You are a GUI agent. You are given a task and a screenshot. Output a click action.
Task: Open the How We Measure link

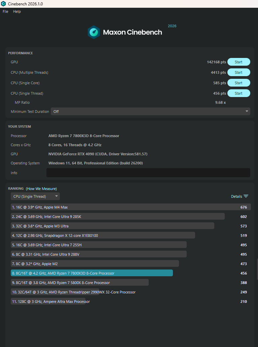(41, 189)
